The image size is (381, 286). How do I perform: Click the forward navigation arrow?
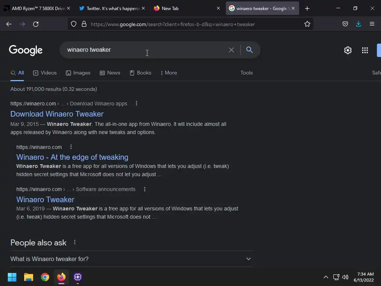click(22, 24)
